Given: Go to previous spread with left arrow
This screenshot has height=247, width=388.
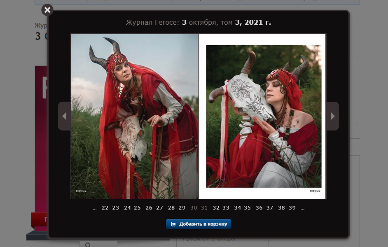Looking at the screenshot, I should pyautogui.click(x=64, y=116).
